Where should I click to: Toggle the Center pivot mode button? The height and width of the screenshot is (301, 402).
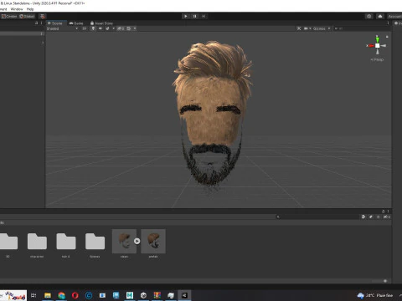click(9, 16)
